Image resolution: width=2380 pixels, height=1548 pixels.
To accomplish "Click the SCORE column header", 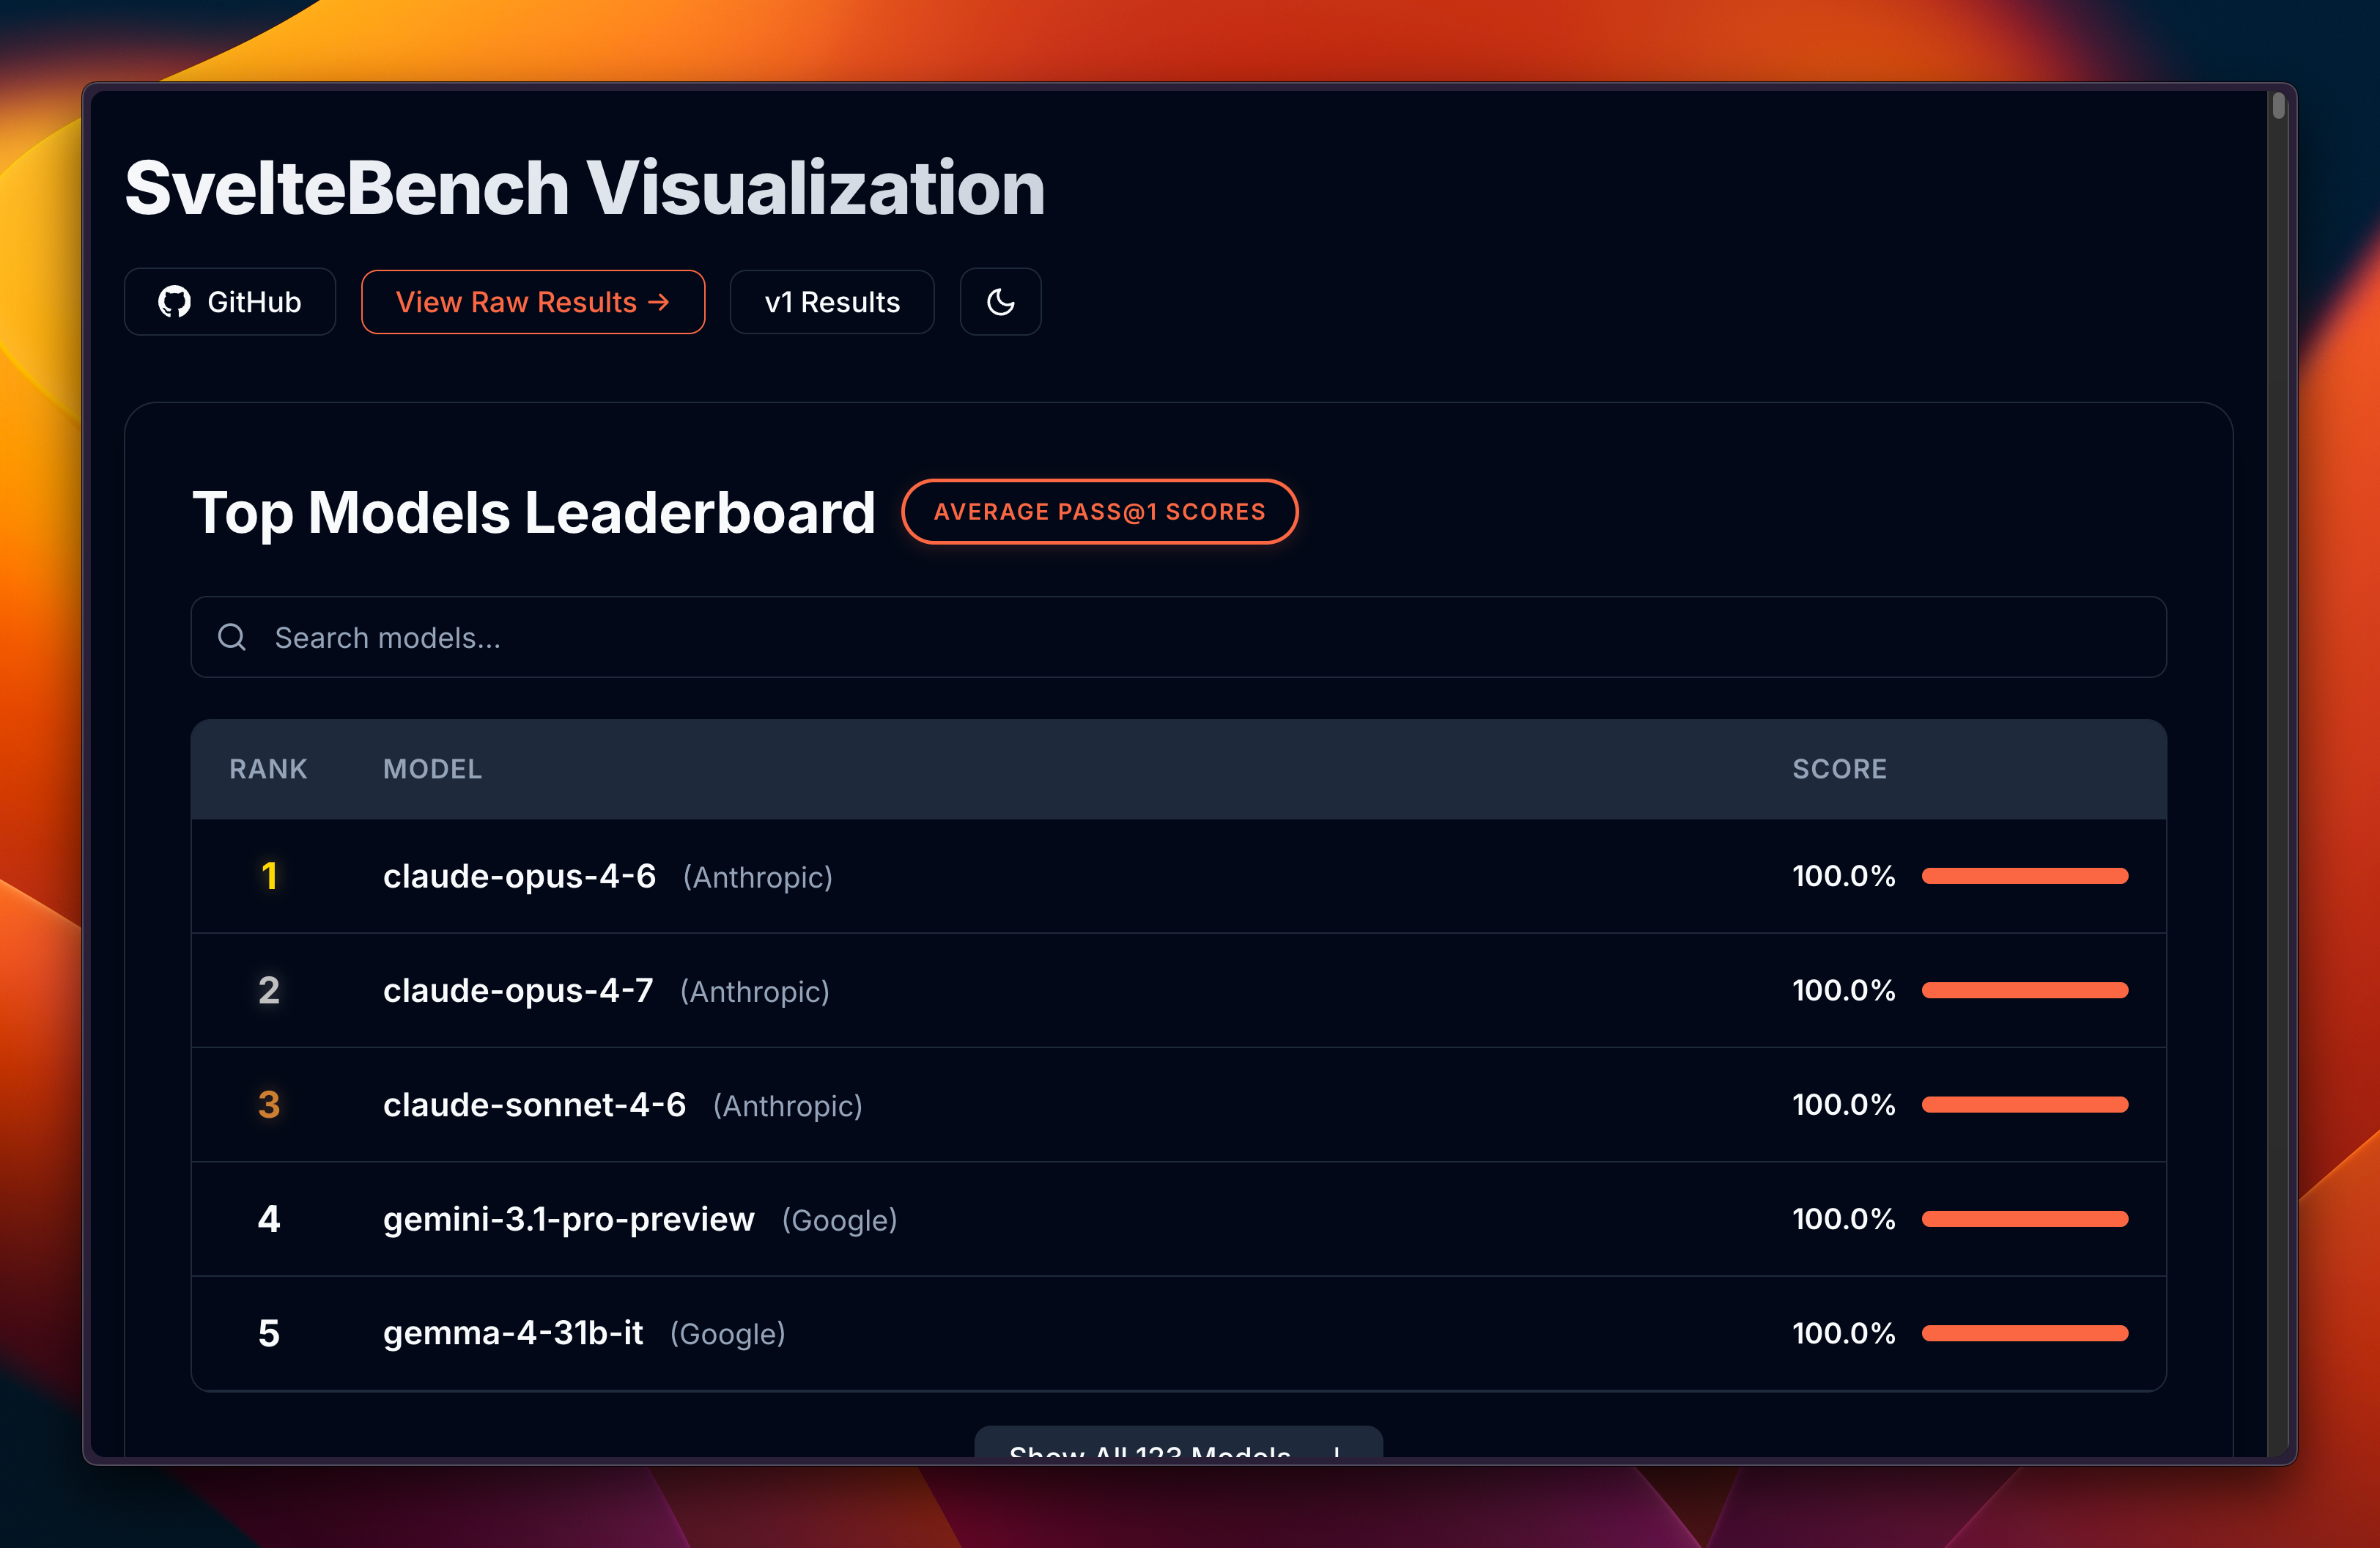I will coord(1839,769).
